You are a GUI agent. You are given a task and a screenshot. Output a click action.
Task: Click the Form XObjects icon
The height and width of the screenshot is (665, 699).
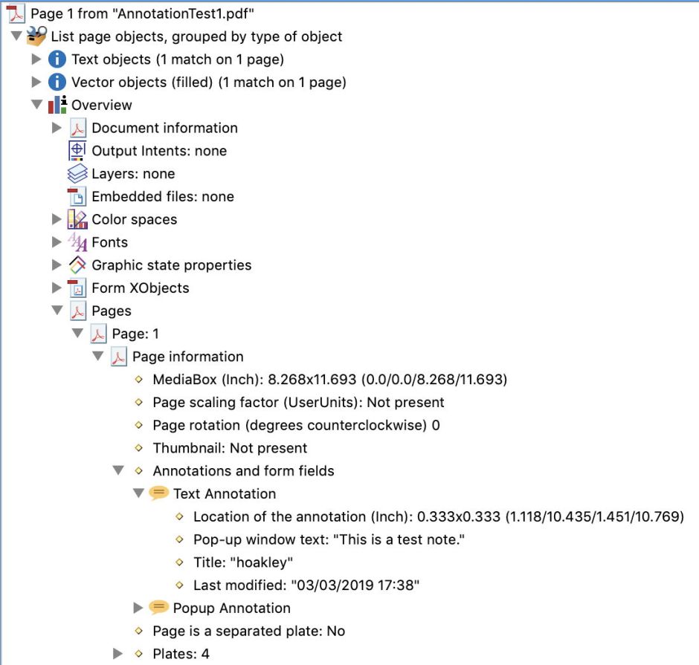[77, 288]
